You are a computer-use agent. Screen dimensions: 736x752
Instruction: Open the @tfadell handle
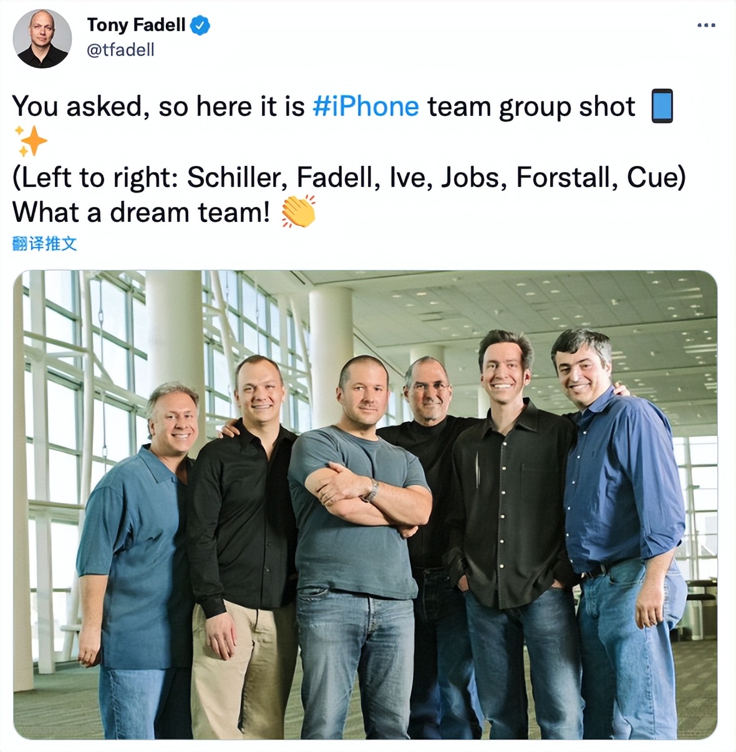coord(120,50)
